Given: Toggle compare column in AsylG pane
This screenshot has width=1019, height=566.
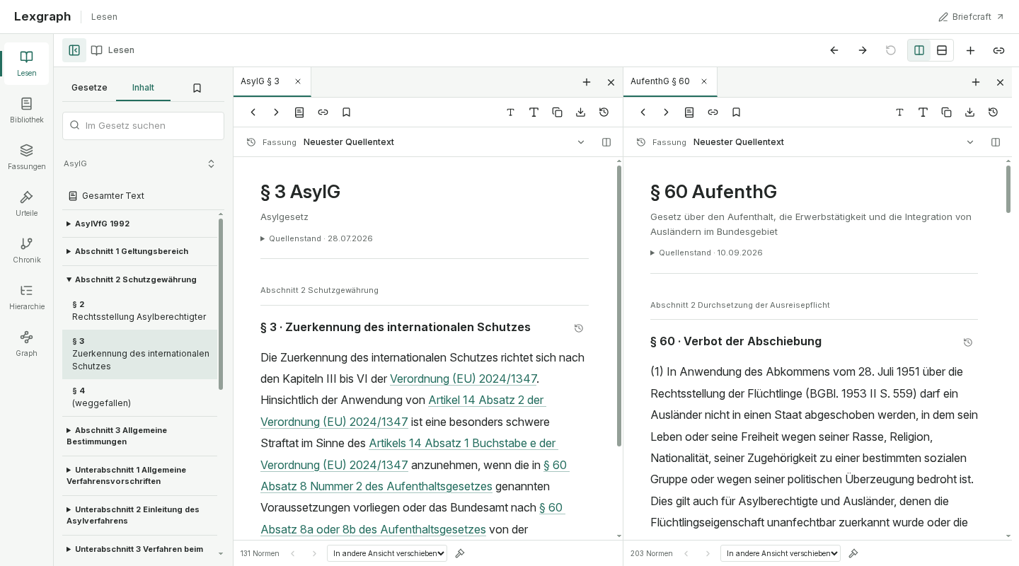Looking at the screenshot, I should point(606,142).
